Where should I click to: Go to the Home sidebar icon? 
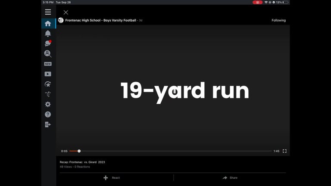pyautogui.click(x=48, y=23)
